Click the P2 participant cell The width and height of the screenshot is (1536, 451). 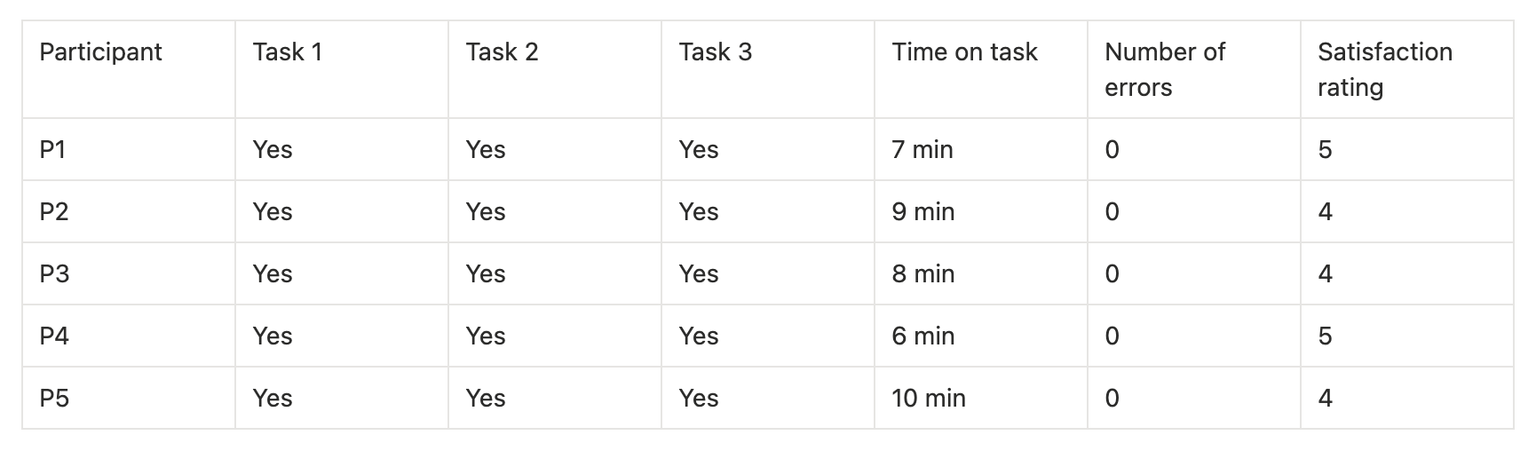pyautogui.click(x=54, y=211)
